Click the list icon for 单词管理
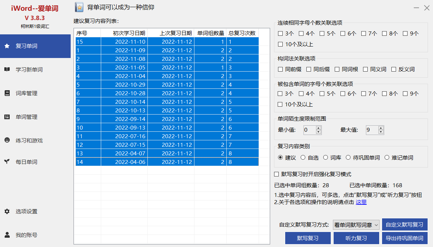 [7, 117]
